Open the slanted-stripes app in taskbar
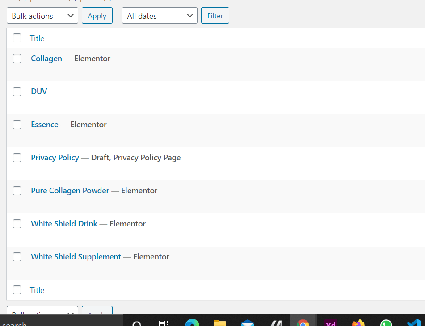Viewport: 425px width, 326px height. (275, 323)
